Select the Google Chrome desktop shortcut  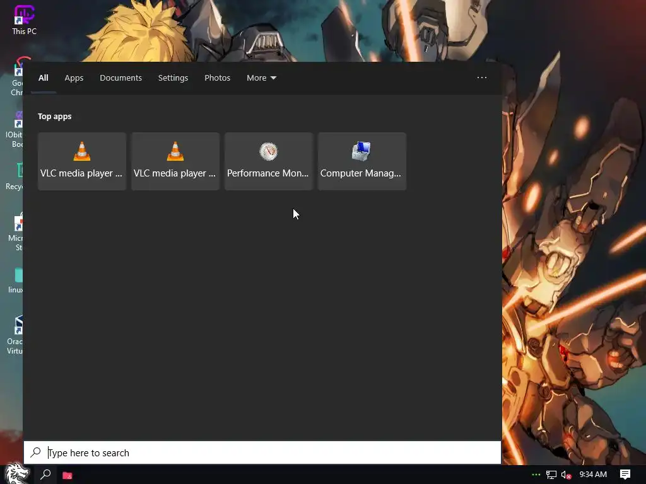point(17,77)
